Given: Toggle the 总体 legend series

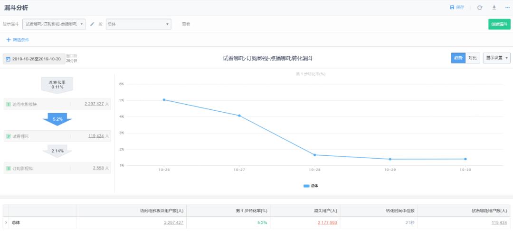Looking at the screenshot, I should click(311, 186).
